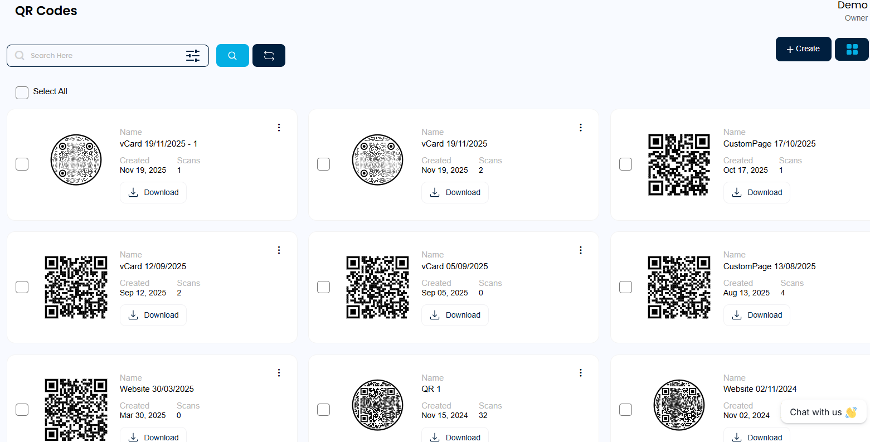
Task: Check the box for CustomPage 17/10/2025
Action: [625, 164]
